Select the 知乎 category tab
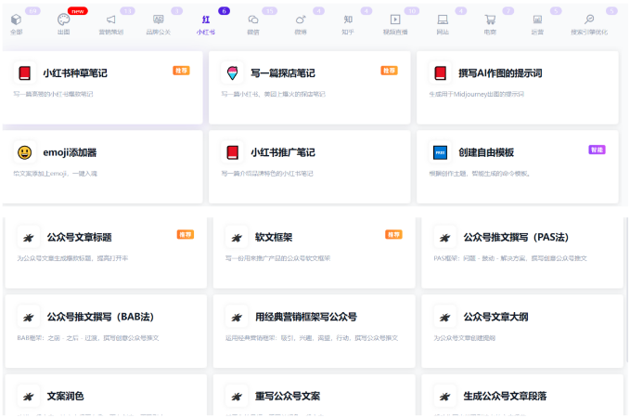 348,24
